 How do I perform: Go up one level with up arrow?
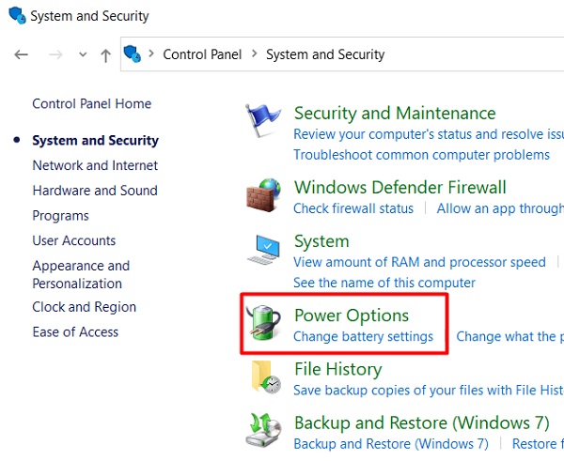click(x=105, y=55)
